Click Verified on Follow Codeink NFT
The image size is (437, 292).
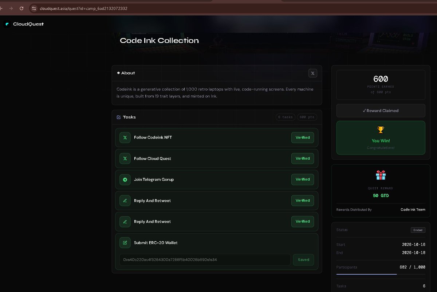303,137
